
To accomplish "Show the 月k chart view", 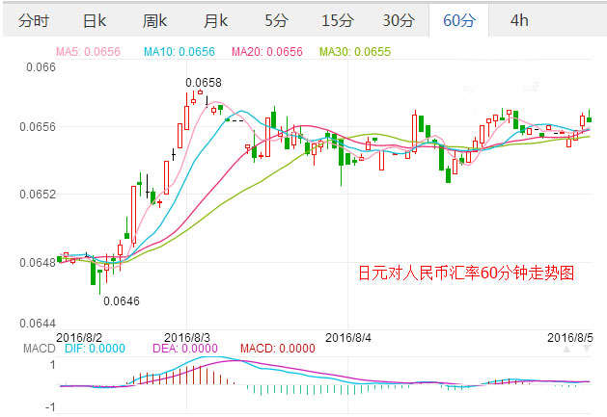I will coord(214,20).
